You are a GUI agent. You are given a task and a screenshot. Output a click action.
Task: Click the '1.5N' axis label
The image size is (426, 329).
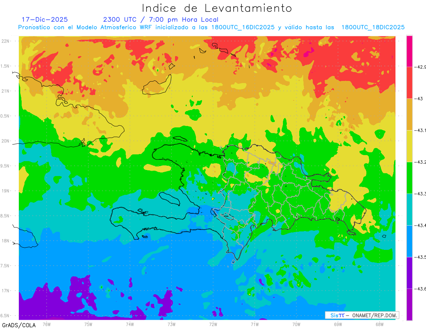pyautogui.click(x=5, y=66)
